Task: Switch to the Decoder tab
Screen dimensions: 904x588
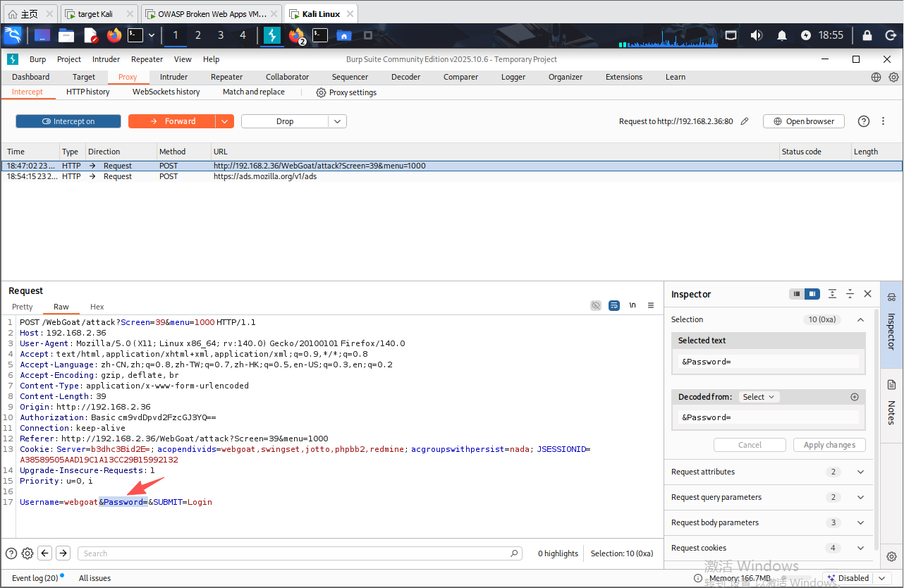Action: tap(405, 77)
